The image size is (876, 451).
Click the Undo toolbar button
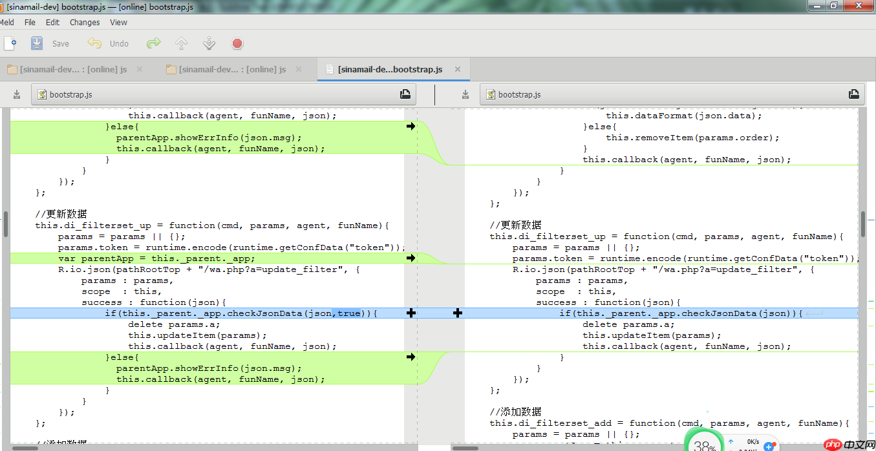click(109, 43)
